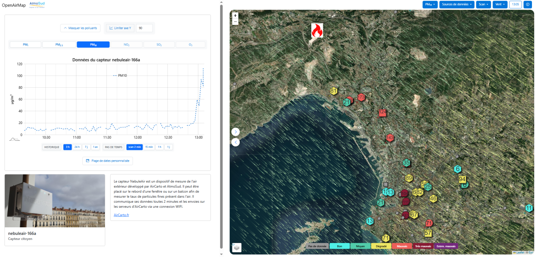Click the Extrm. mauvais legend color swatch
Screen dimensions: 537x257
[446, 246]
